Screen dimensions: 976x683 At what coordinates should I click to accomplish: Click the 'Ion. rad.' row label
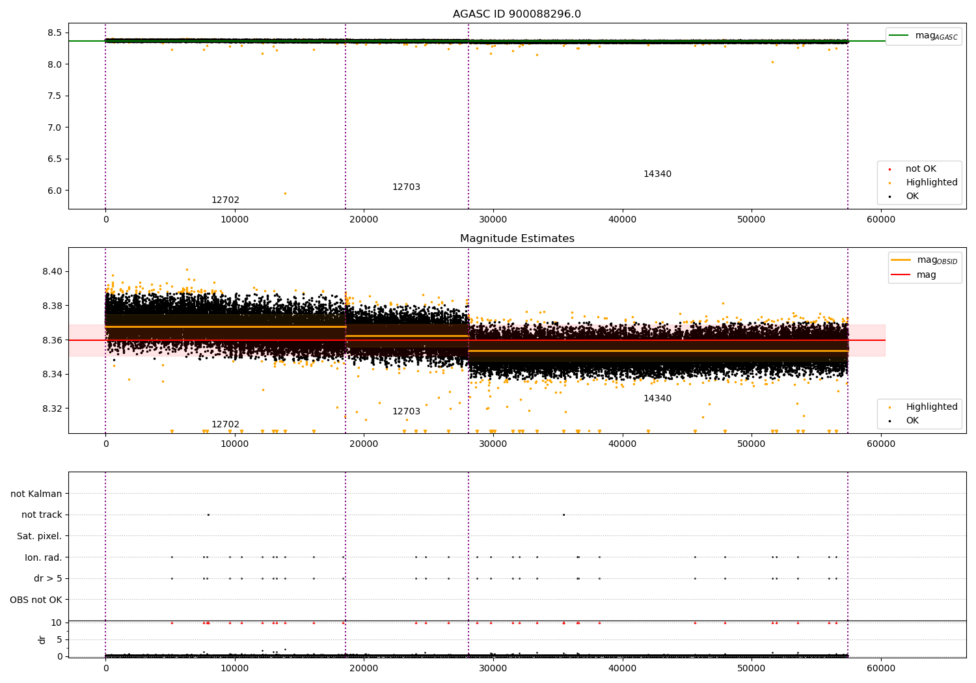click(44, 557)
